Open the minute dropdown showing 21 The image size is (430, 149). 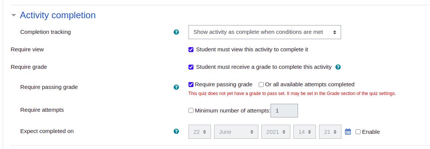click(x=330, y=132)
